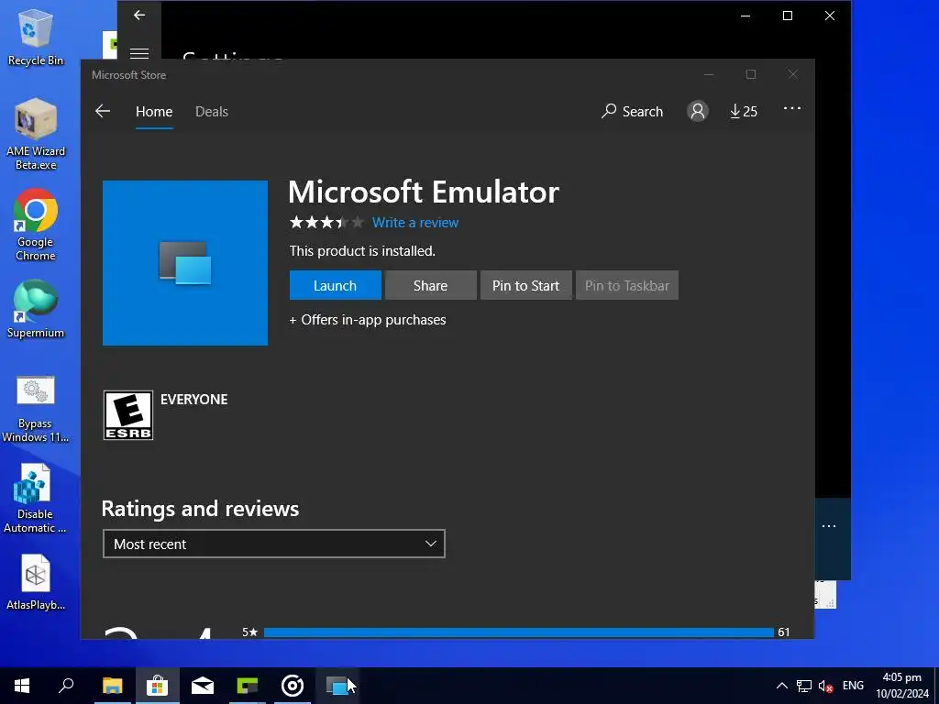Viewport: 939px width, 704px height.
Task: Pin Microsoft Emulator to Start
Action: click(x=525, y=286)
